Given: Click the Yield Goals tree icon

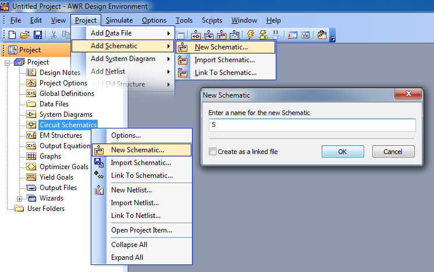Looking at the screenshot, I should tap(31, 177).
